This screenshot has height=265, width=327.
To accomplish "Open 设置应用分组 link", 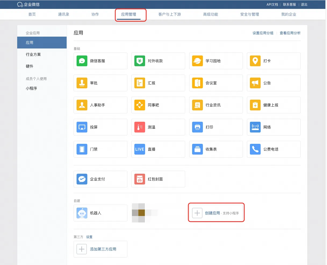I will point(263,33).
